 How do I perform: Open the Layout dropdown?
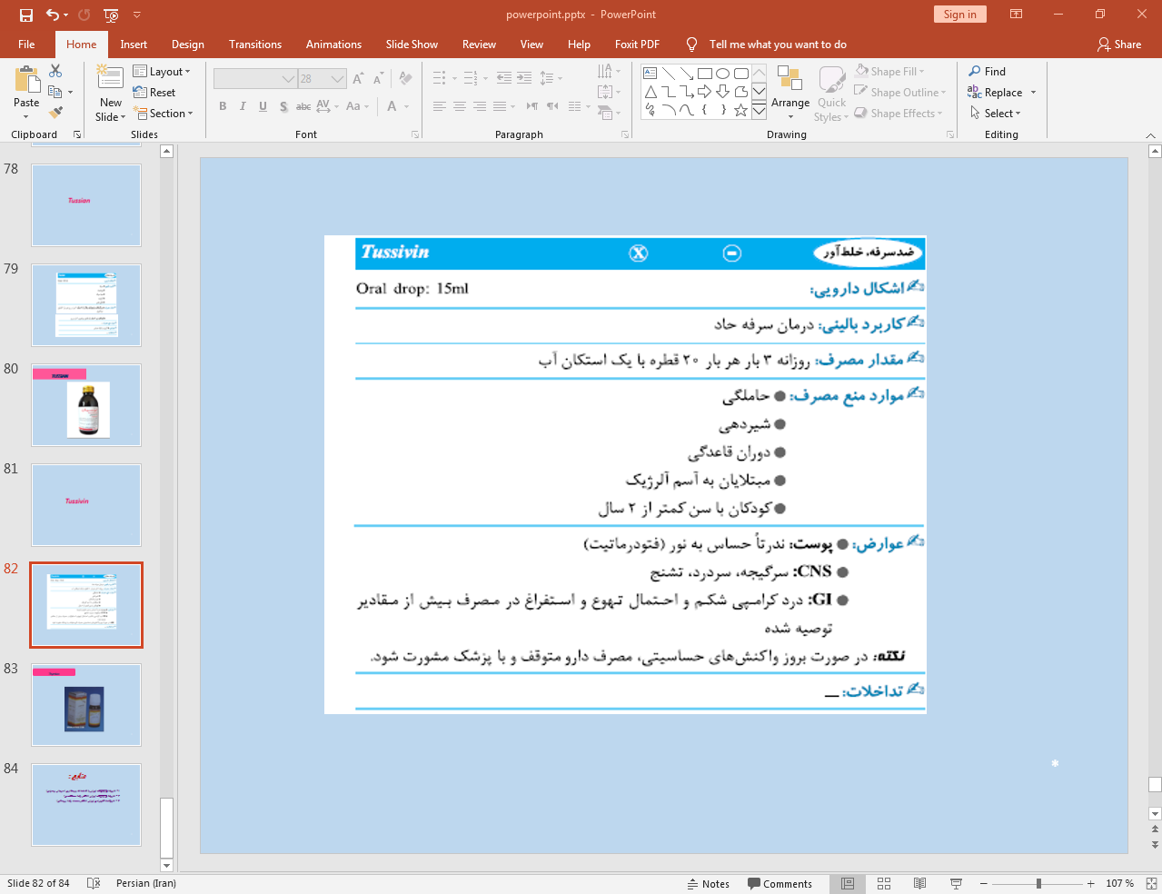point(162,72)
